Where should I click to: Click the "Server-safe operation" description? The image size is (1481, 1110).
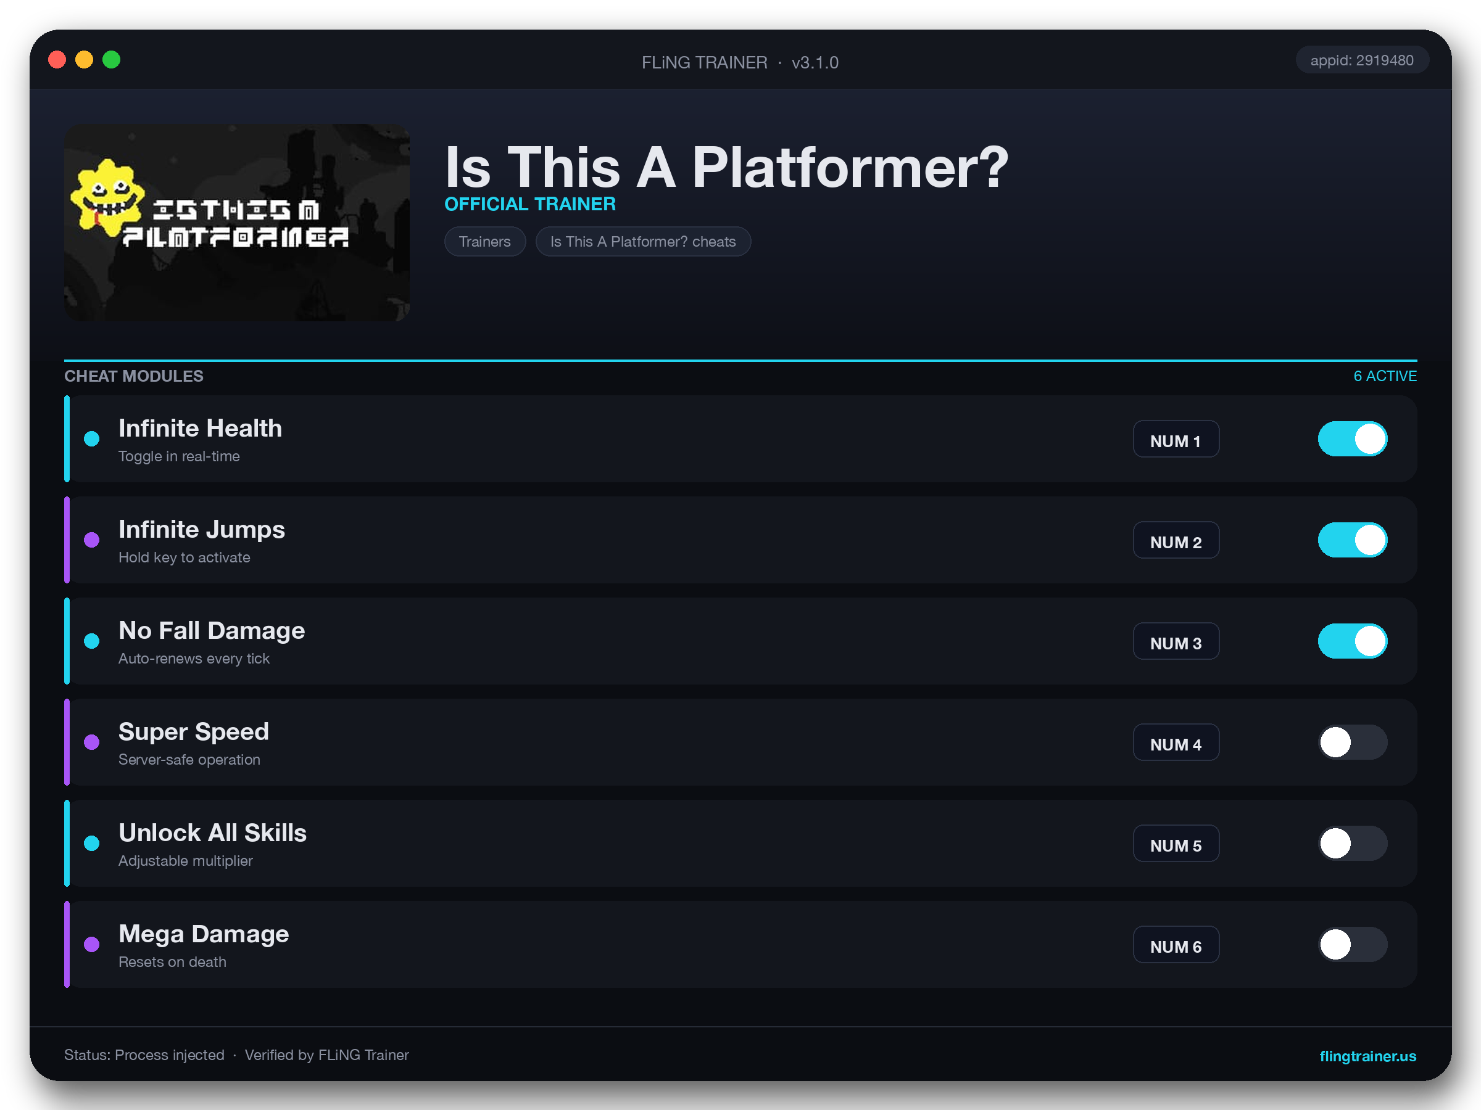pos(189,759)
